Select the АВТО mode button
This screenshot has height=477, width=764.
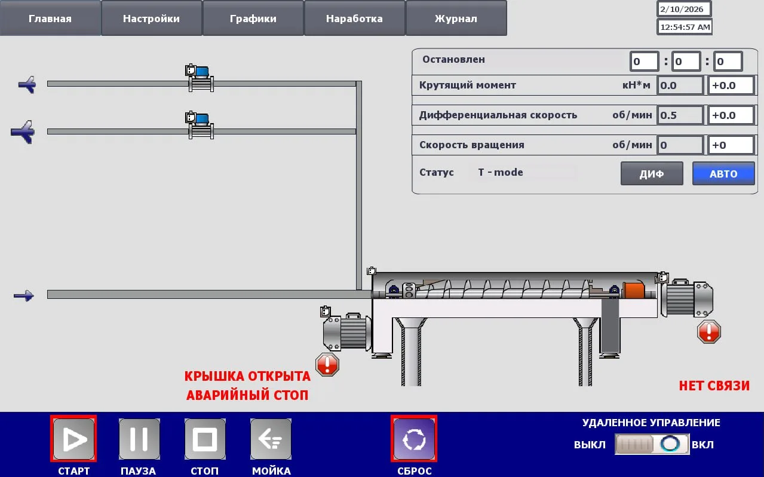coord(723,174)
